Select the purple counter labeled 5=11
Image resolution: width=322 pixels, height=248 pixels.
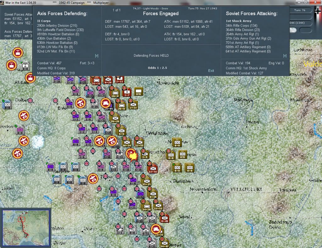[70, 80]
